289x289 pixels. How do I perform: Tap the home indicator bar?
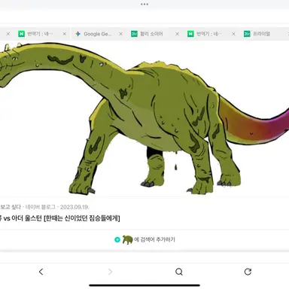pyautogui.click(x=144, y=285)
